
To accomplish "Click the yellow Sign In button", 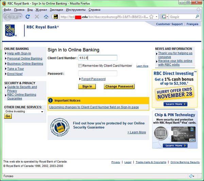I will pos(87,86).
